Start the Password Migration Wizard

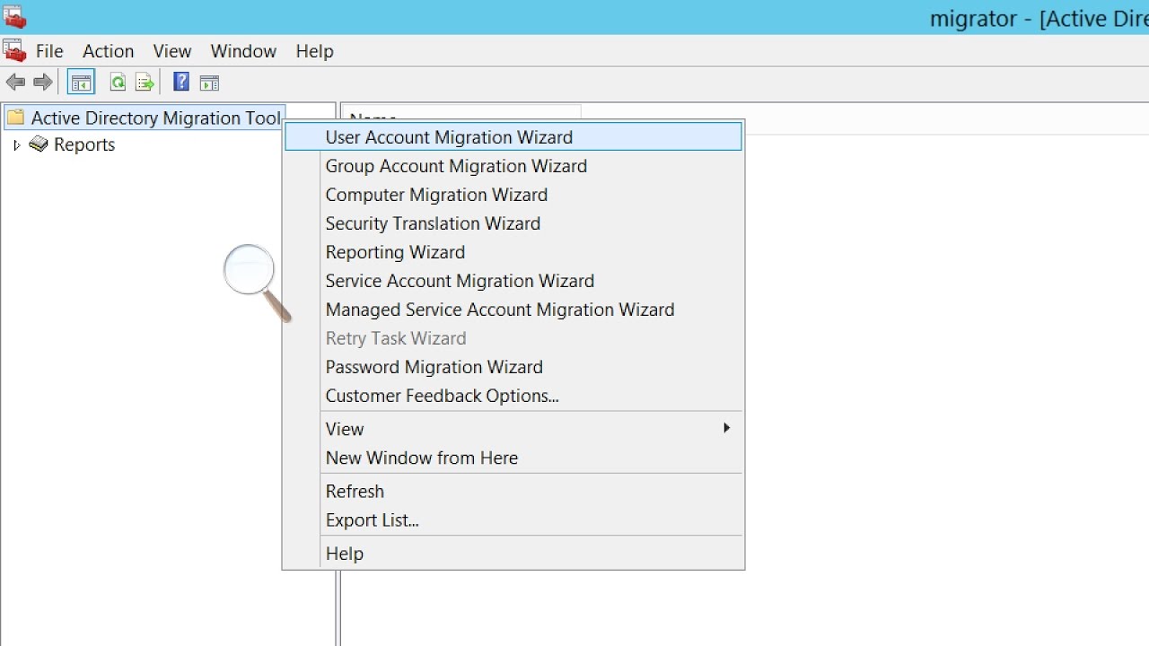point(513,367)
